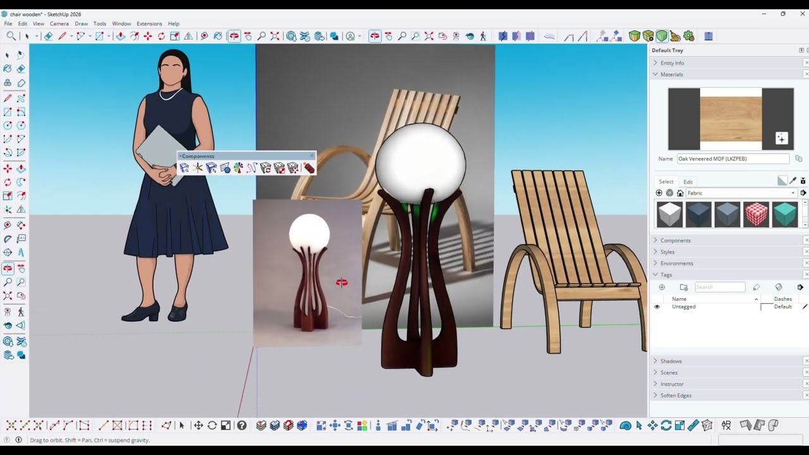The height and width of the screenshot is (455, 809).
Task: Switch to the Edit tab in Materials
Action: [688, 182]
